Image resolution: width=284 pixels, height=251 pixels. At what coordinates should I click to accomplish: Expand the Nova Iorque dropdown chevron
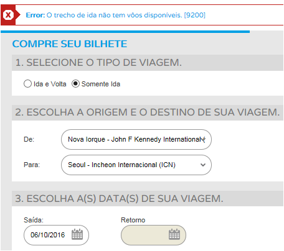click(x=203, y=139)
